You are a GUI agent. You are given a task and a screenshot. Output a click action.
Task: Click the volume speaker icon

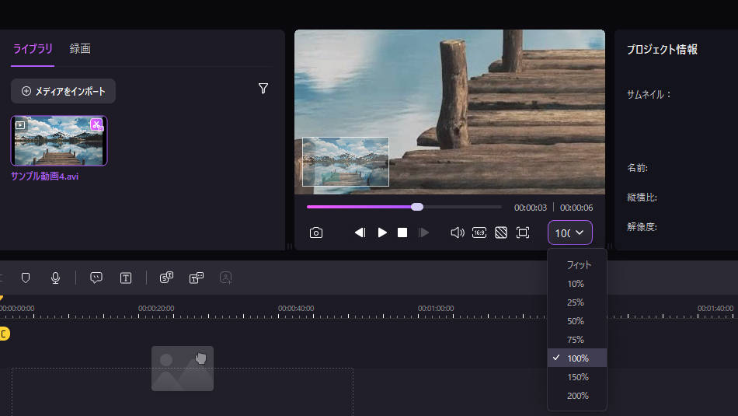[457, 232]
